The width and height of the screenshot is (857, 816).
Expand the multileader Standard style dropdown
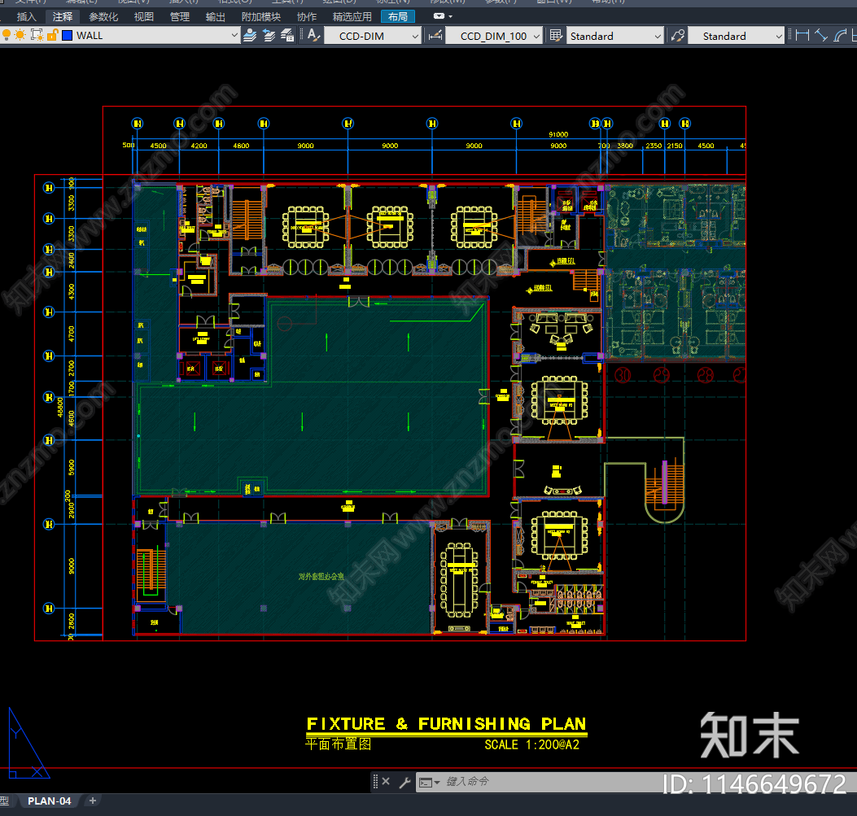tap(779, 36)
